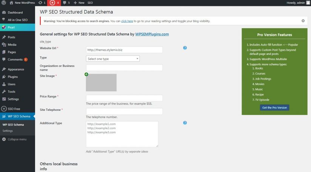The width and height of the screenshot is (311, 172).
Task: Click the All in One SEO shield icon
Action: (x=4, y=20)
